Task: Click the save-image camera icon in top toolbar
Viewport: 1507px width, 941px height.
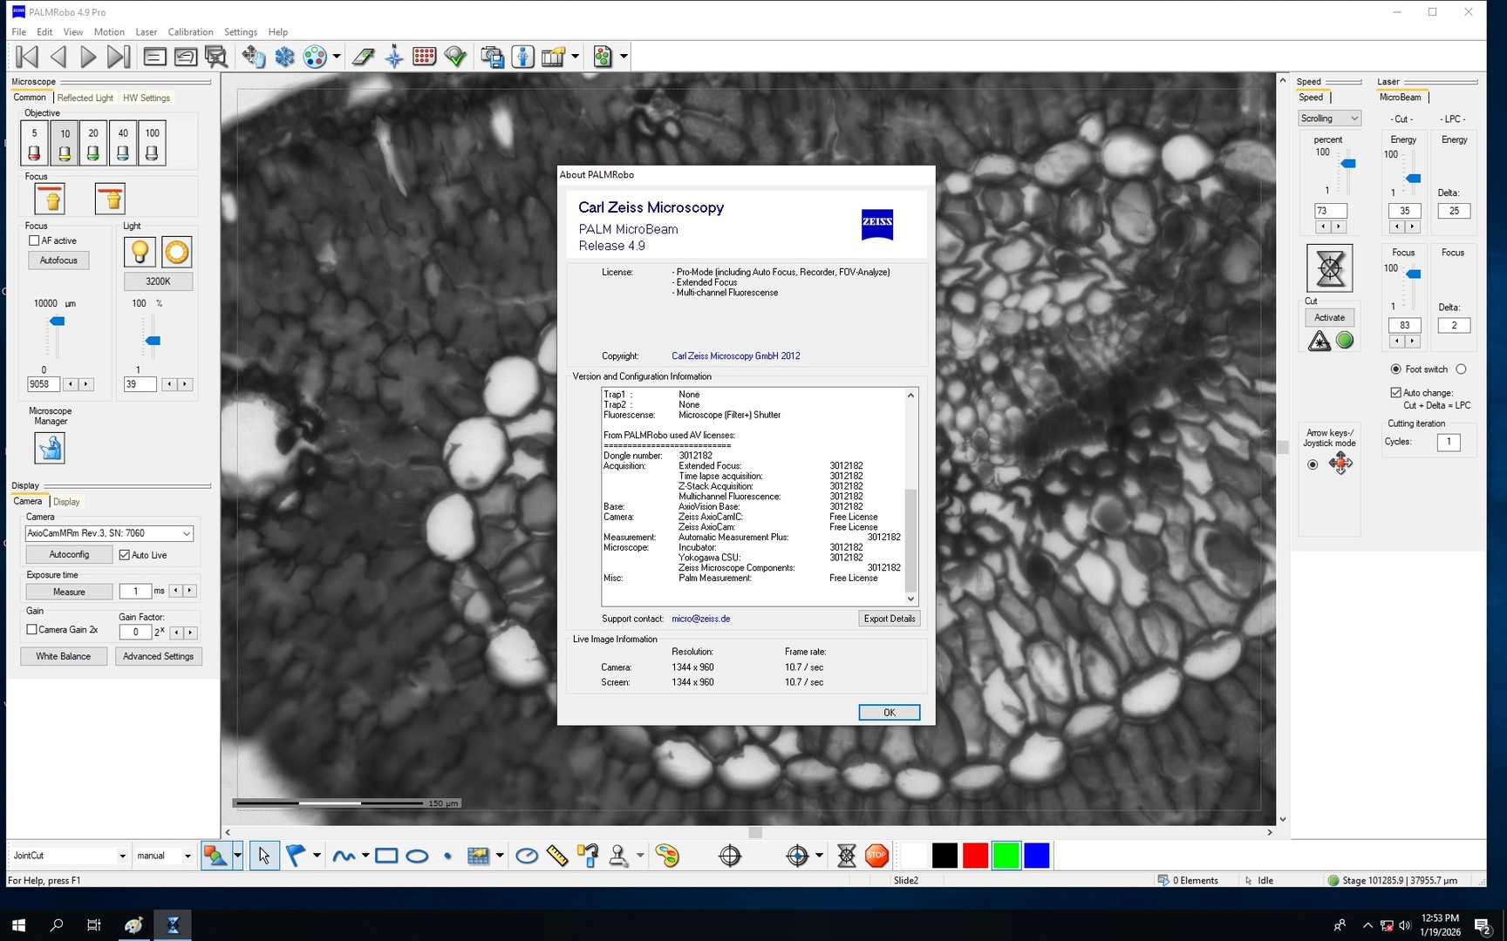Action: point(491,56)
